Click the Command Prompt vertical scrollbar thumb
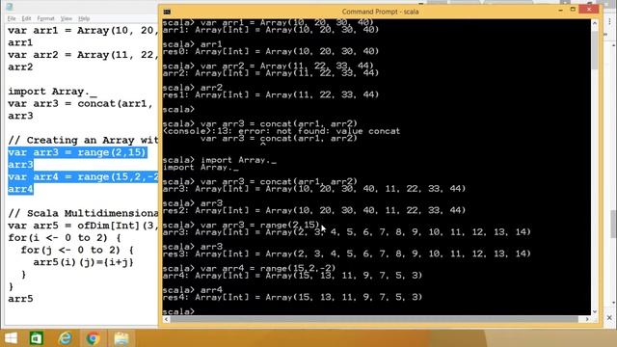Image resolution: width=617 pixels, height=347 pixels. tap(595, 50)
